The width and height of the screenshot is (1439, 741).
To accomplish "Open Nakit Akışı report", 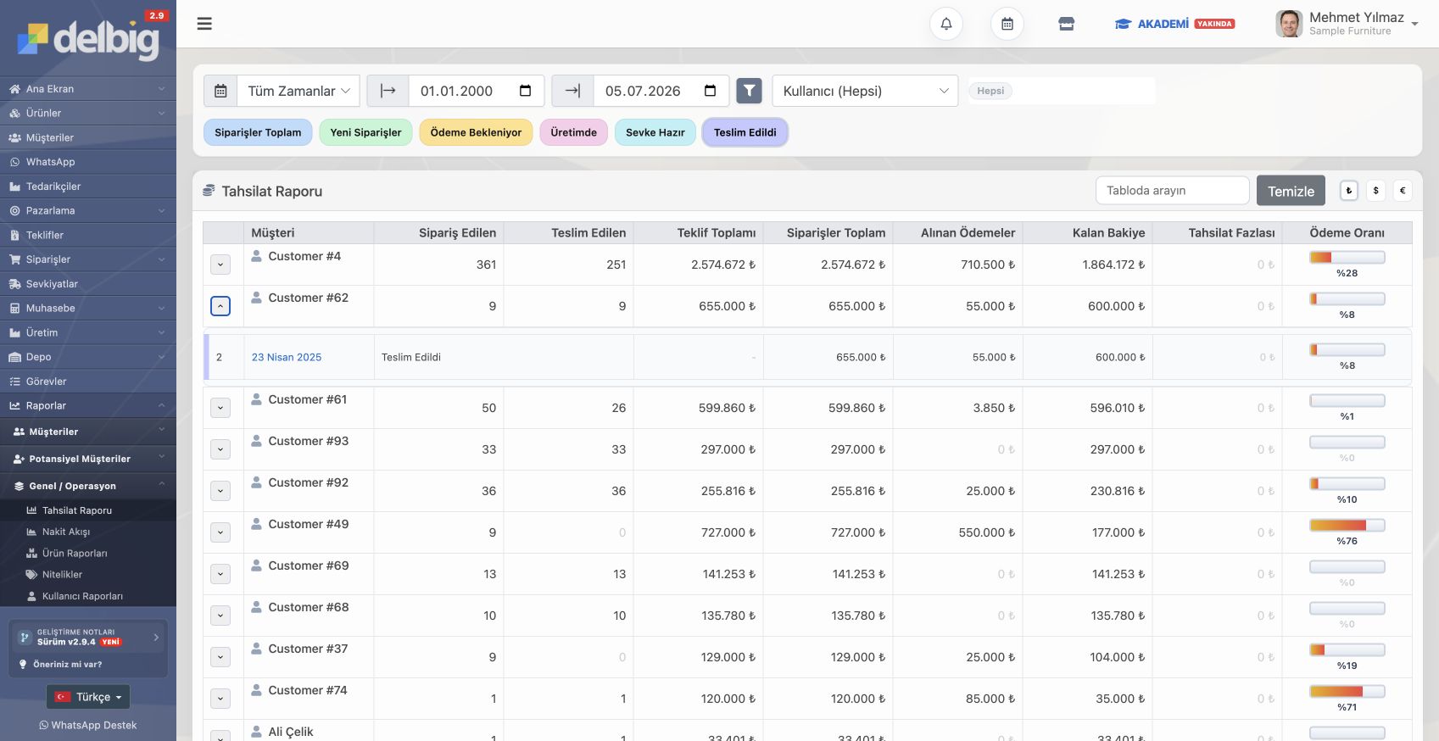I will (88, 532).
